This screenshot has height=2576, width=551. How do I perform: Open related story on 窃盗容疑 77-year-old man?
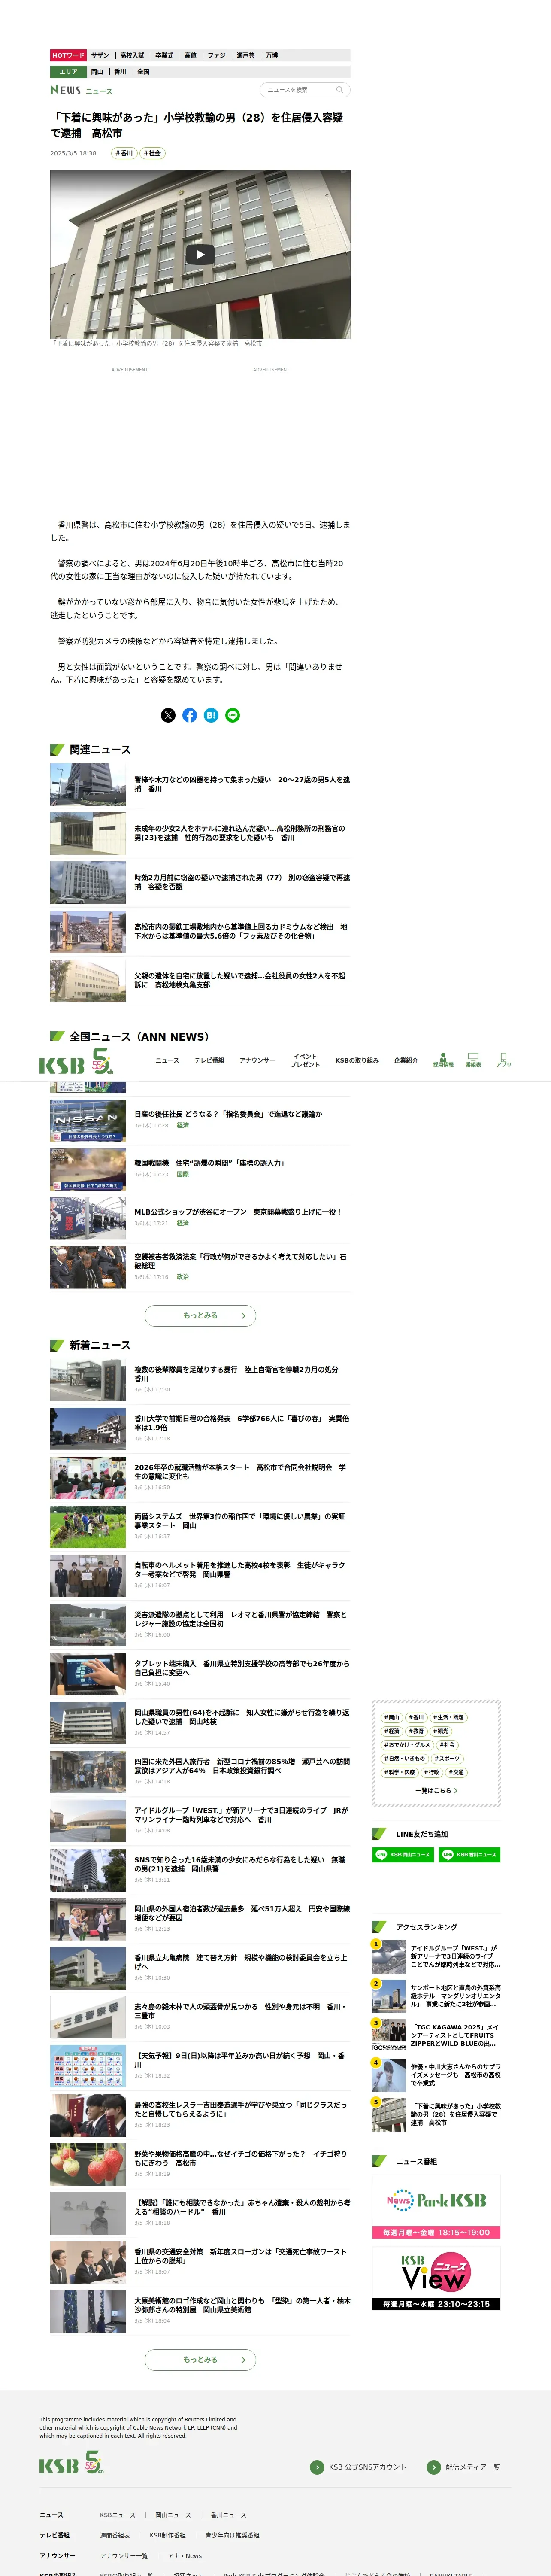pyautogui.click(x=242, y=882)
